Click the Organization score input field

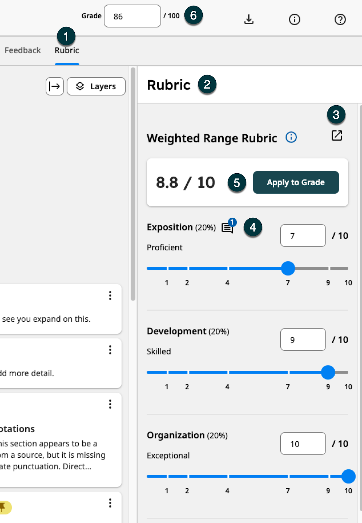(x=303, y=444)
